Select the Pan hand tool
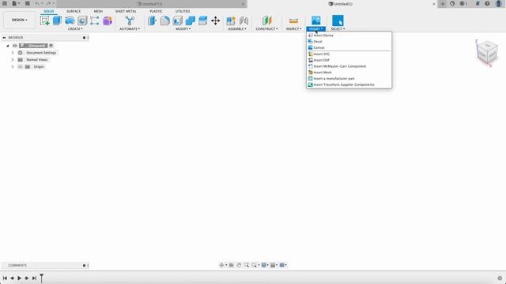This screenshot has width=506, height=284. [239, 265]
